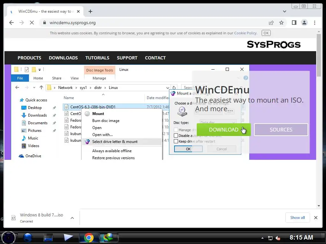Click the Explorer refresh icon beside address path
This screenshot has height=244, width=326.
pyautogui.click(x=174, y=88)
